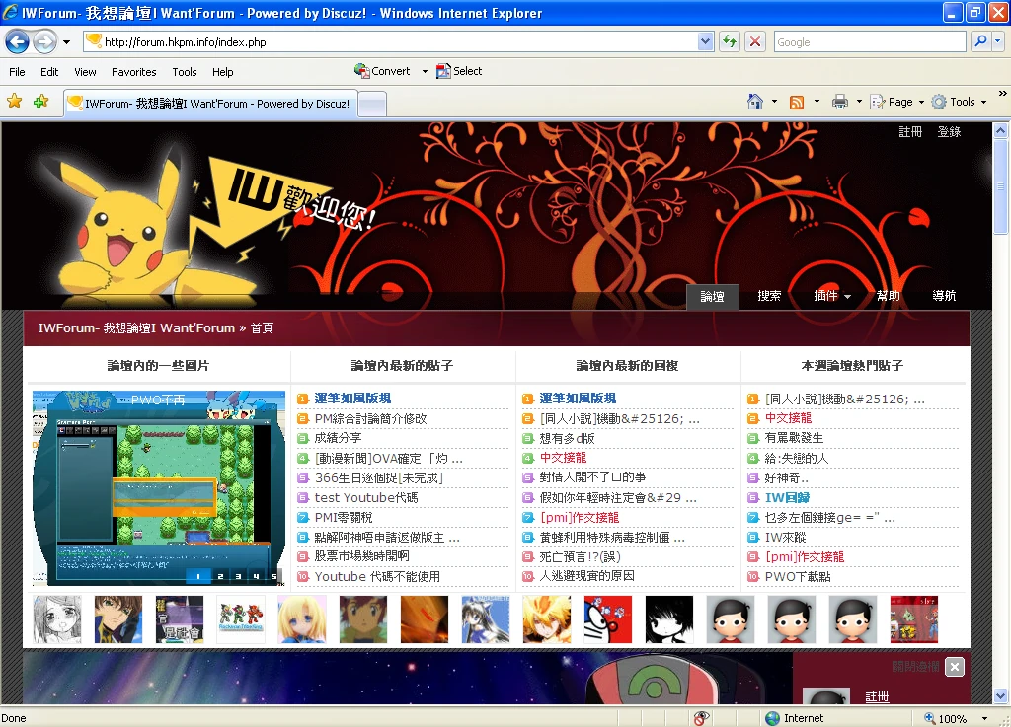Open the Page command bar menu
This screenshot has width=1011, height=727.
point(896,102)
